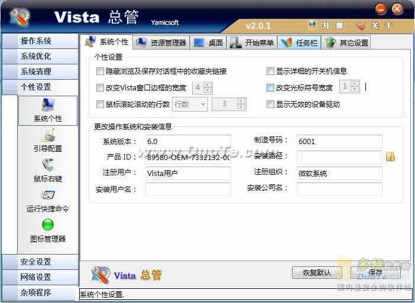415x303 pixels.
Task: Expand the 安全设置 sidebar section
Action: pos(40,262)
